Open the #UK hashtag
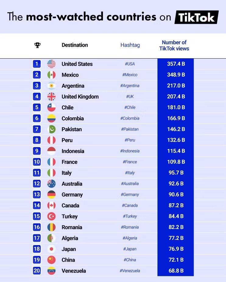Screen dimensions: 226x282 click(x=130, y=96)
